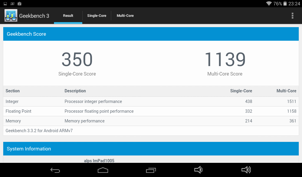Tap the alps ImPad1005 device name
The width and height of the screenshot is (302, 177).
pos(99,161)
